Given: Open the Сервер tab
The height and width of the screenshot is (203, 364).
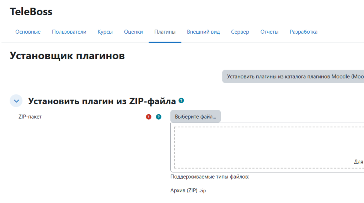Looking at the screenshot, I should tap(240, 32).
